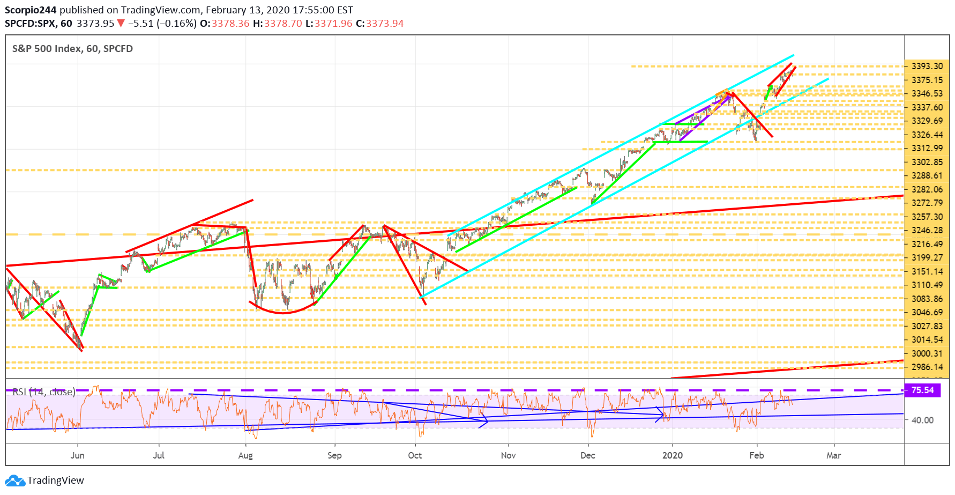Click the Sep label on time axis
The image size is (955, 495).
tap(334, 456)
